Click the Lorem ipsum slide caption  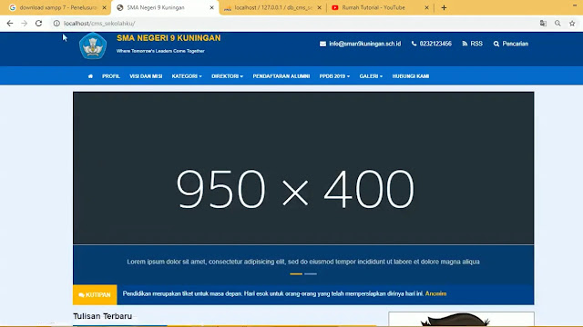pyautogui.click(x=303, y=262)
